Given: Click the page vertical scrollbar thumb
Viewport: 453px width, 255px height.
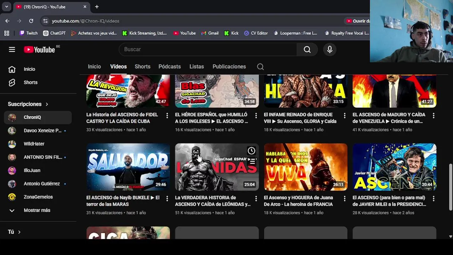Looking at the screenshot, I should (451, 187).
